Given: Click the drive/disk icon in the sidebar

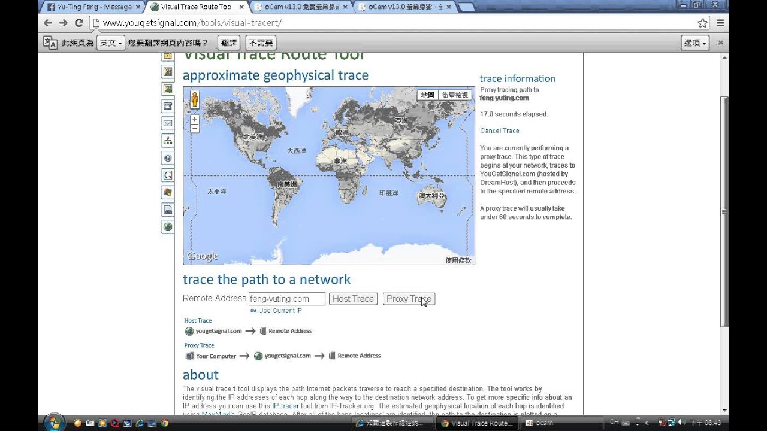Looking at the screenshot, I should pyautogui.click(x=168, y=210).
